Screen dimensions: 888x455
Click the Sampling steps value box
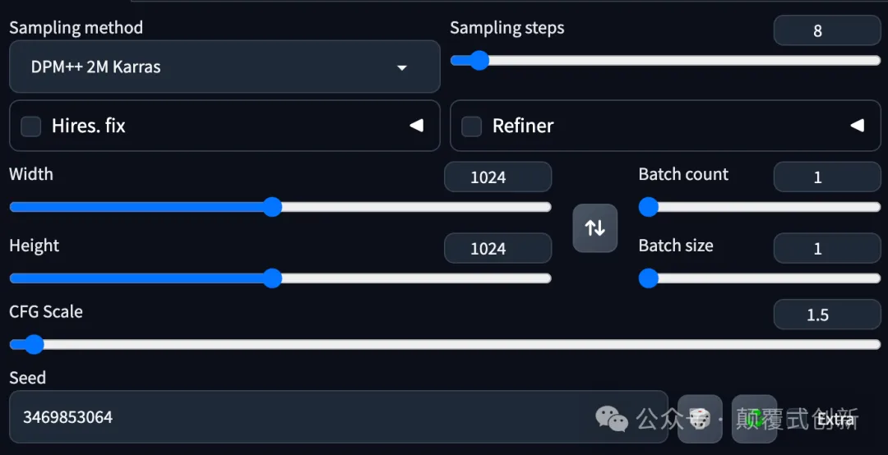(x=827, y=30)
